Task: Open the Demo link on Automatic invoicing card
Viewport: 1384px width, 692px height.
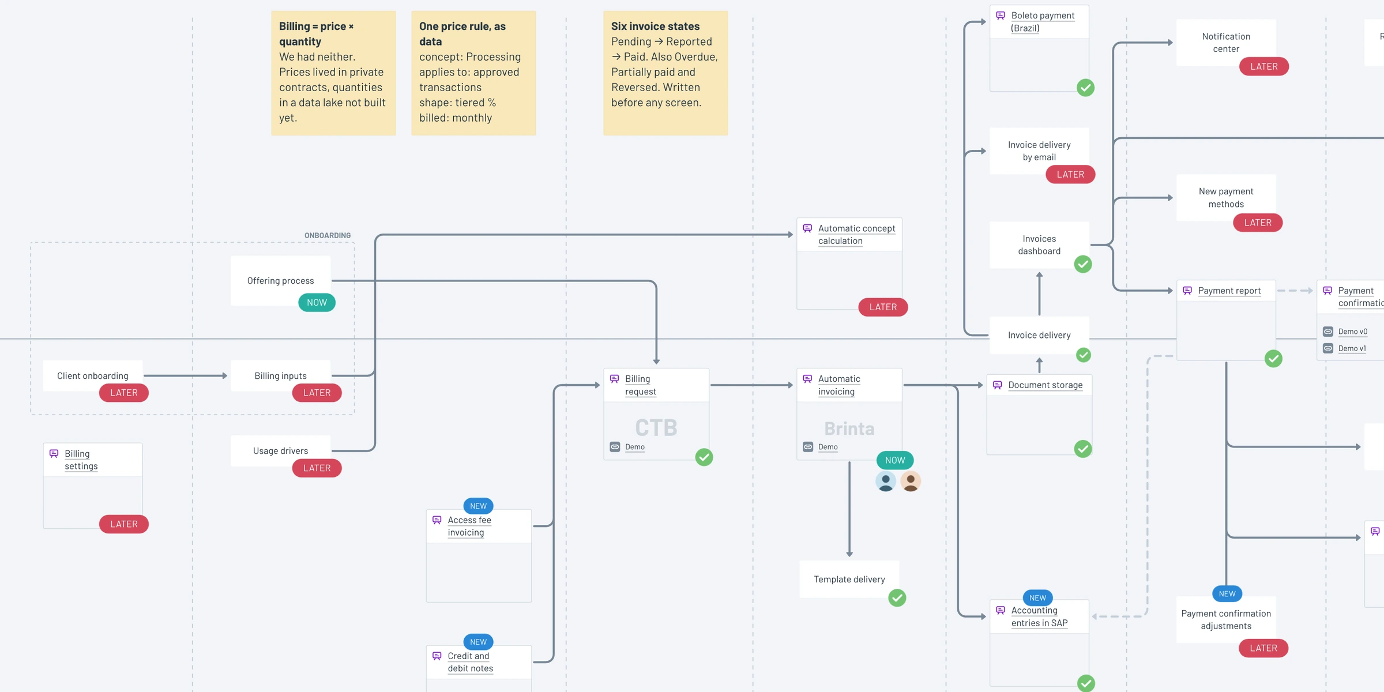Action: pos(828,447)
